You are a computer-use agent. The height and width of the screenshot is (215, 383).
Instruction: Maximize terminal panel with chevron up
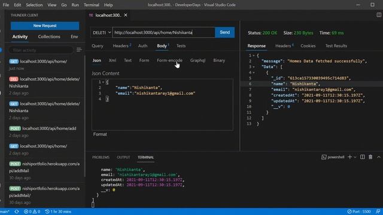coord(379,157)
